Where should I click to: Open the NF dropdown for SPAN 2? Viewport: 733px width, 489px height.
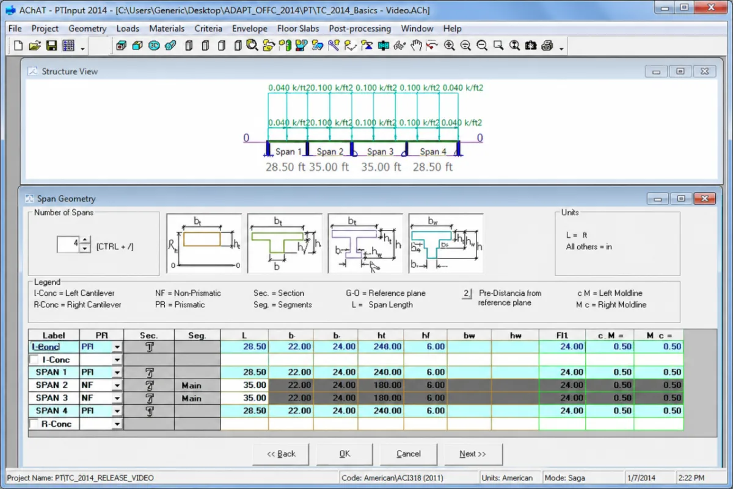click(x=117, y=385)
